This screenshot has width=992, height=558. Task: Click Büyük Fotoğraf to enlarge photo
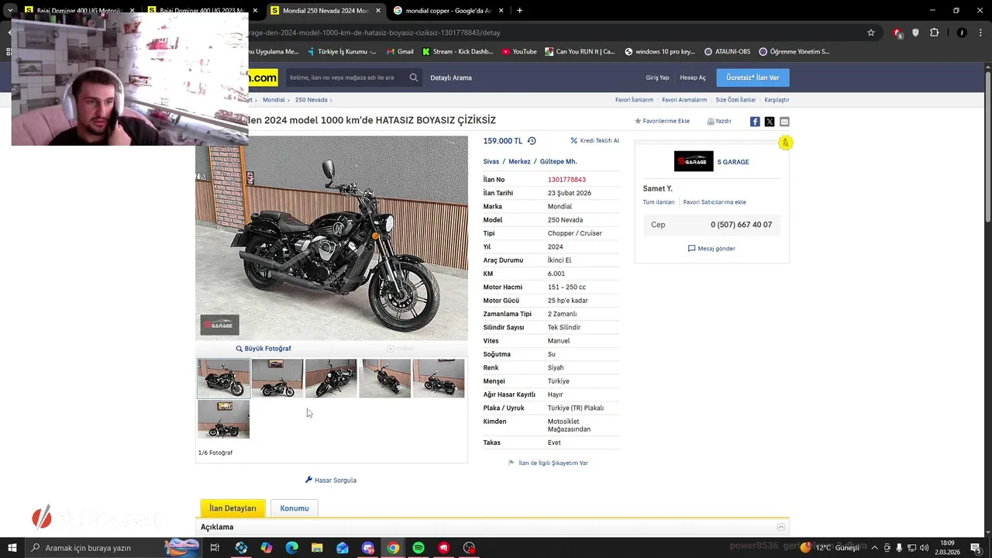click(x=263, y=349)
